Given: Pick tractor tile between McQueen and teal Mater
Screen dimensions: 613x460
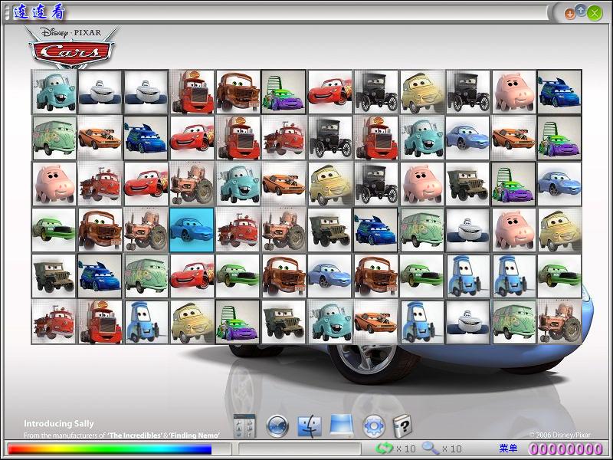Looking at the screenshot, I should click(192, 183).
